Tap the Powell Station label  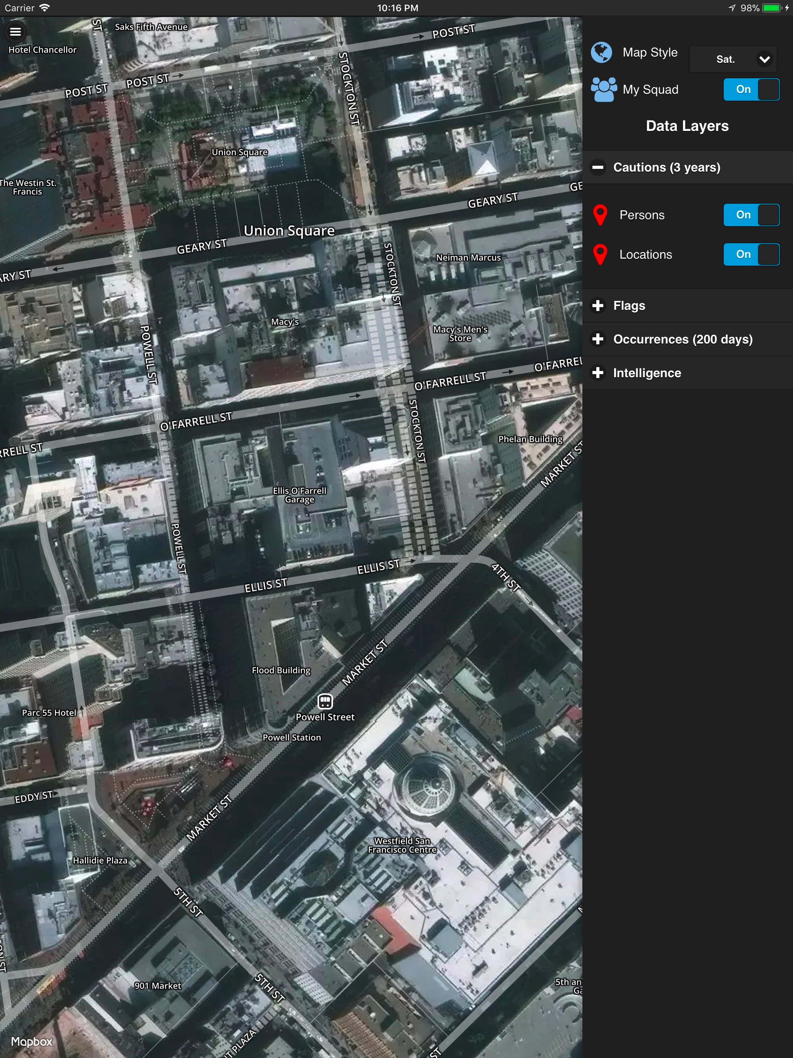tap(292, 737)
